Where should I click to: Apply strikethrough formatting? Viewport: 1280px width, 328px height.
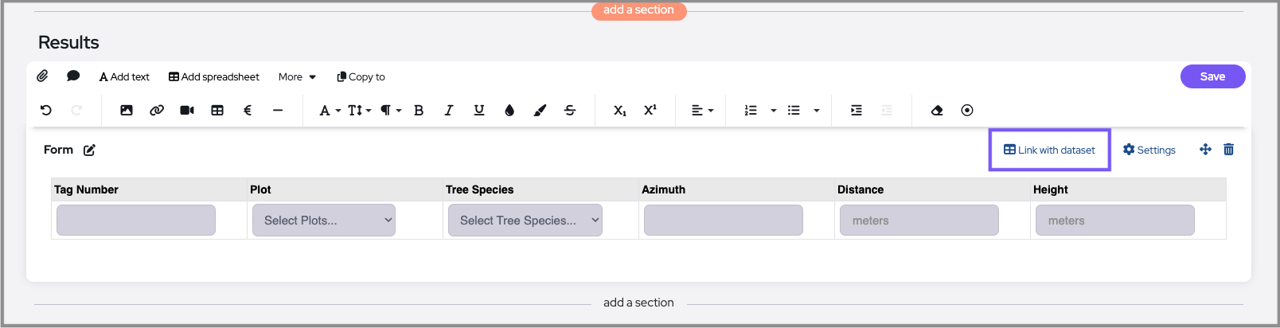point(570,111)
